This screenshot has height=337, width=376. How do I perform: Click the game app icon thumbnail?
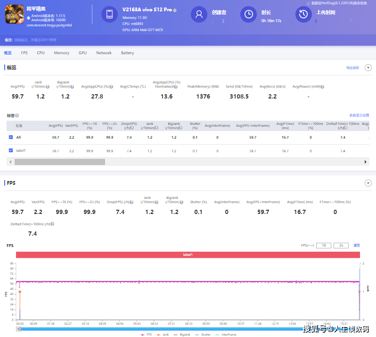[x=14, y=14]
